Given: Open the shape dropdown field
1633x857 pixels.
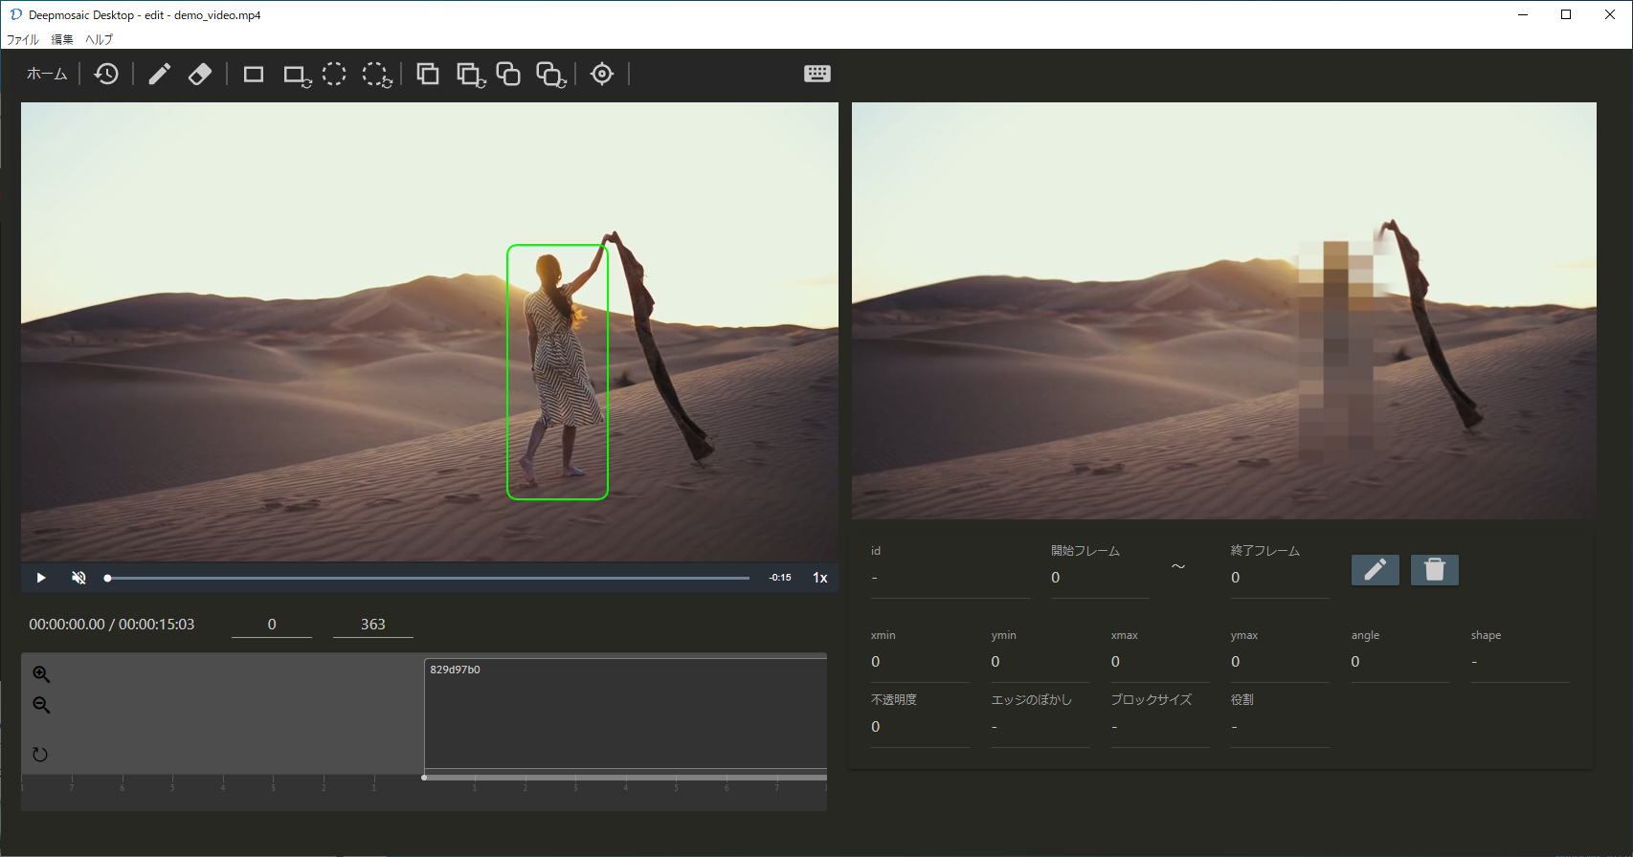Looking at the screenshot, I should click(x=1520, y=662).
